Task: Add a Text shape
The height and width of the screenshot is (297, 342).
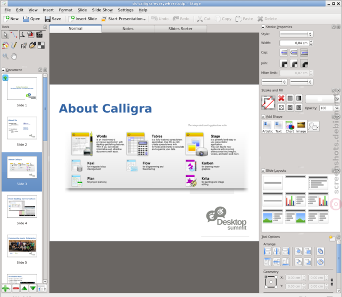Action: pyautogui.click(x=278, y=127)
